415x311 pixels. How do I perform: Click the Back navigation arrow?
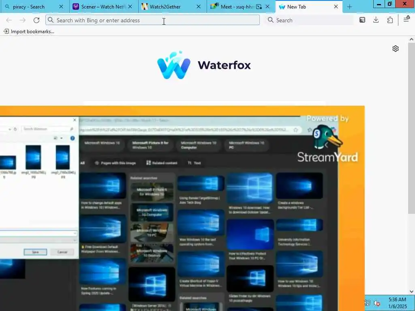click(9, 20)
